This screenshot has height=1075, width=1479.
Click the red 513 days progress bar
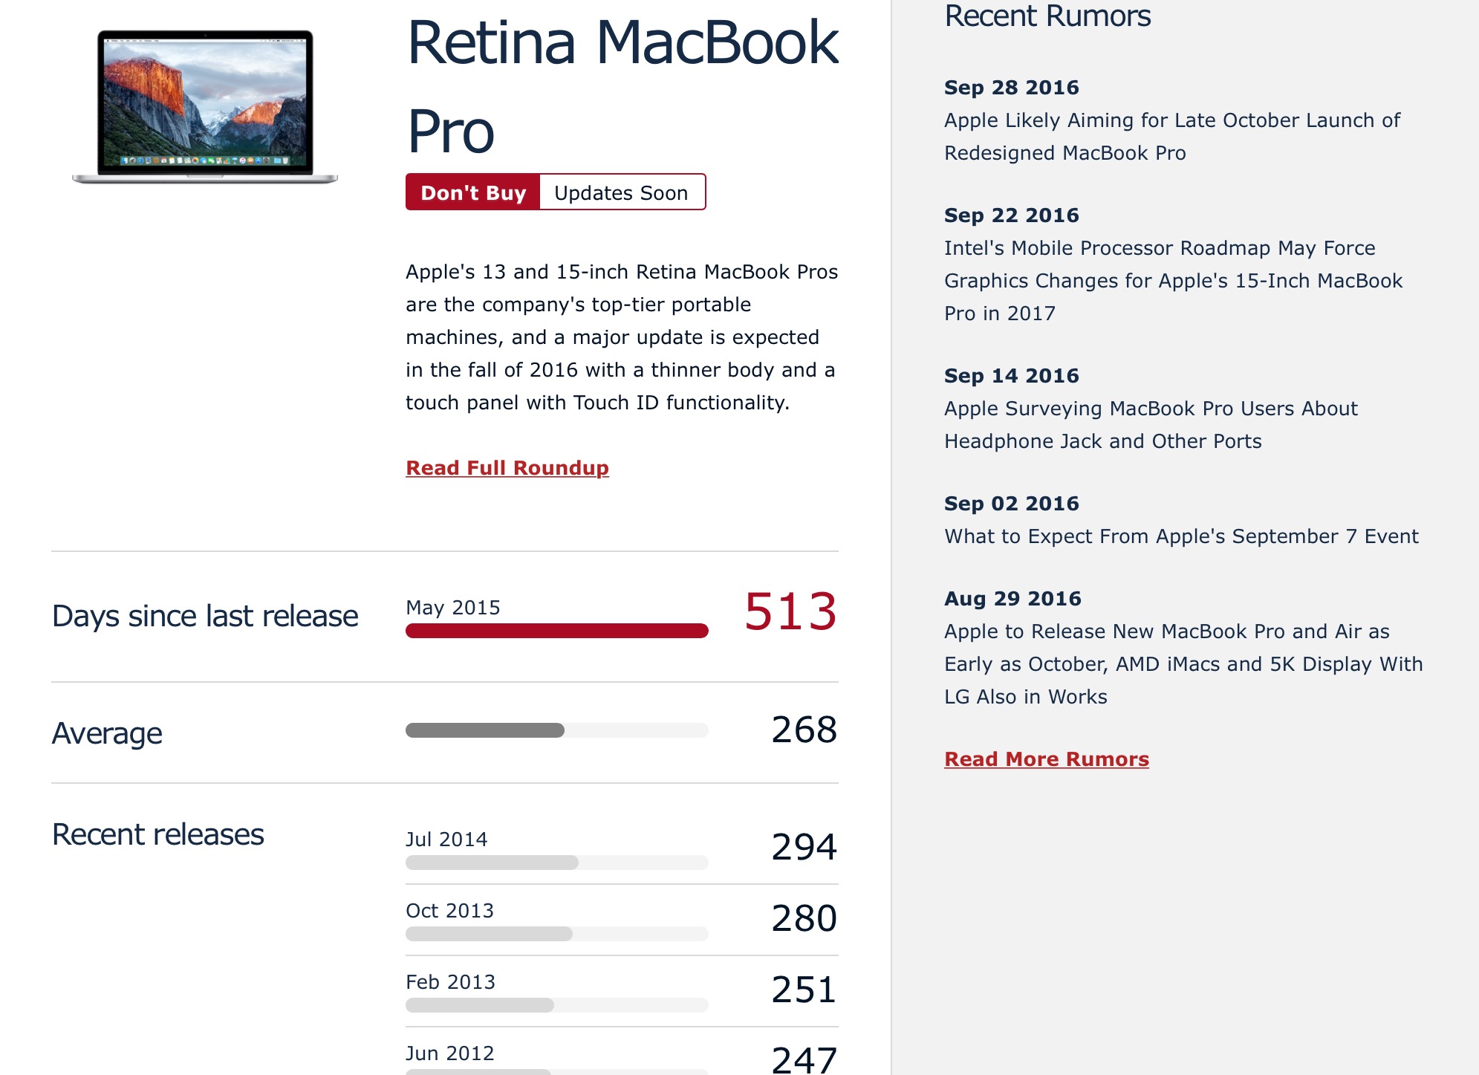[x=556, y=631]
